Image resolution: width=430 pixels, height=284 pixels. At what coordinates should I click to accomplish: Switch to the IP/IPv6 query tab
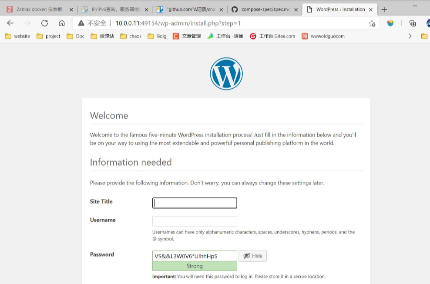115,10
